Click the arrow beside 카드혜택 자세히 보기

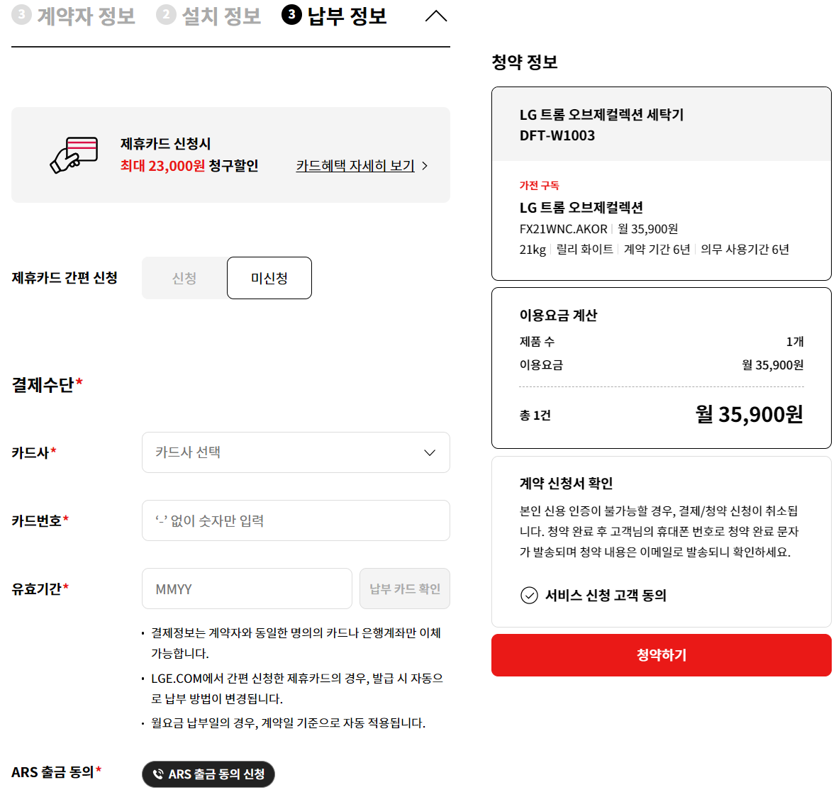tap(425, 165)
